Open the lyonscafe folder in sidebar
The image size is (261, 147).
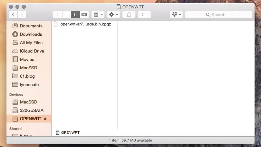(29, 84)
